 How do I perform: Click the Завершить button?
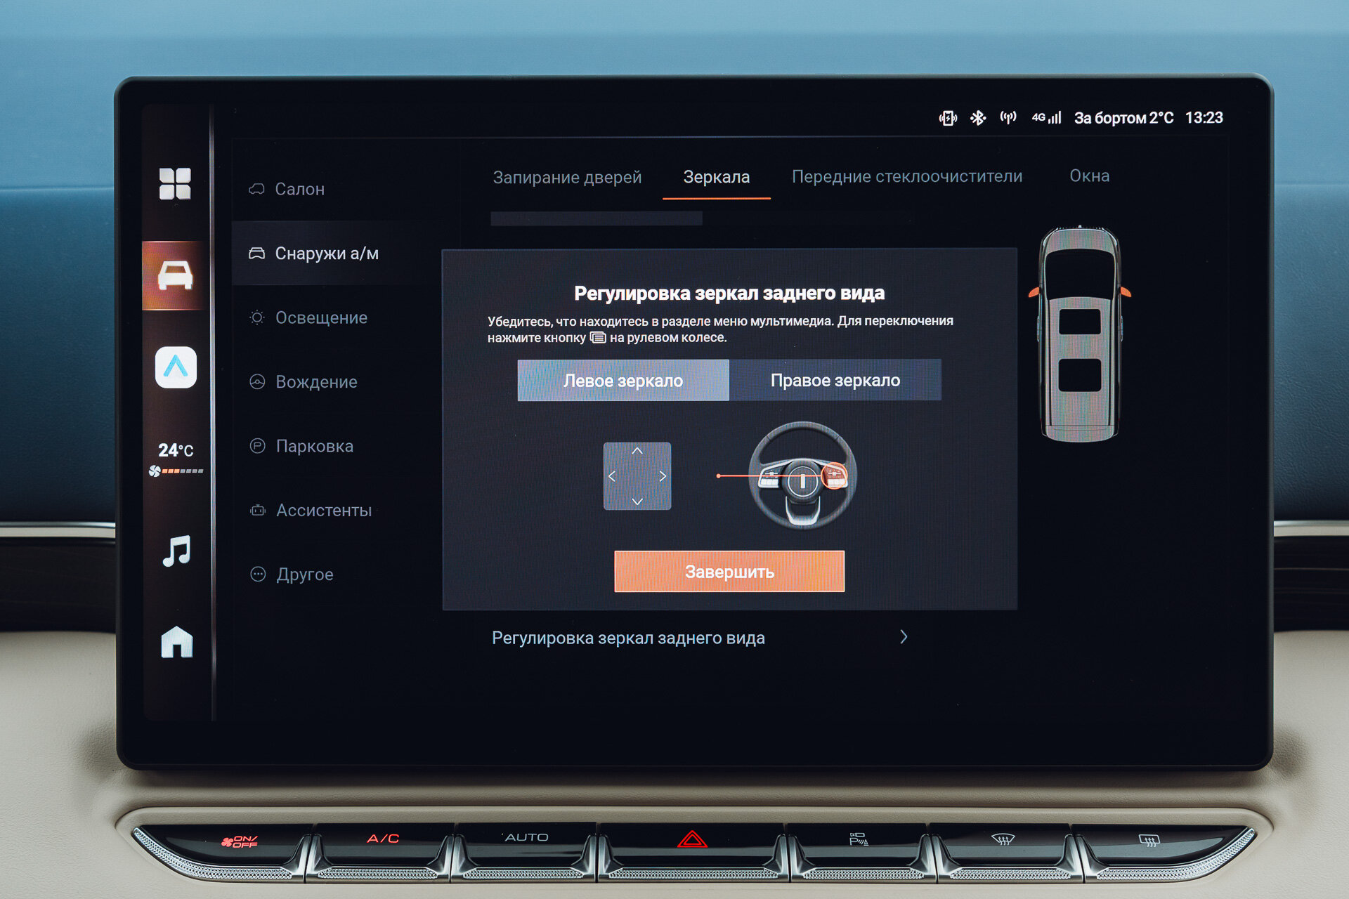(729, 572)
